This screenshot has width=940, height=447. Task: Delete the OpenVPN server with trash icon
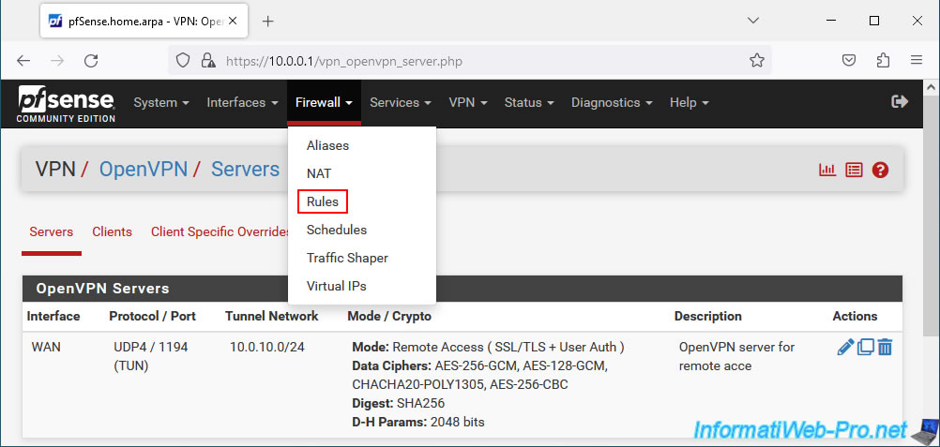click(x=885, y=347)
